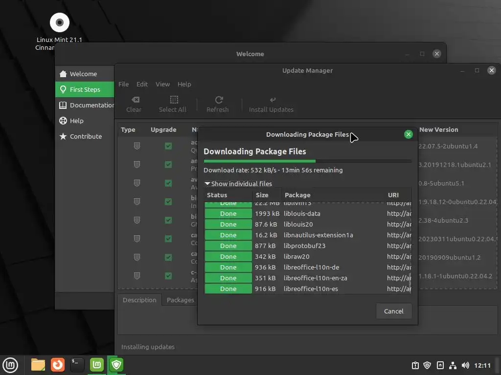Open the clock showing 12:11
501x375 pixels.
tap(482, 365)
